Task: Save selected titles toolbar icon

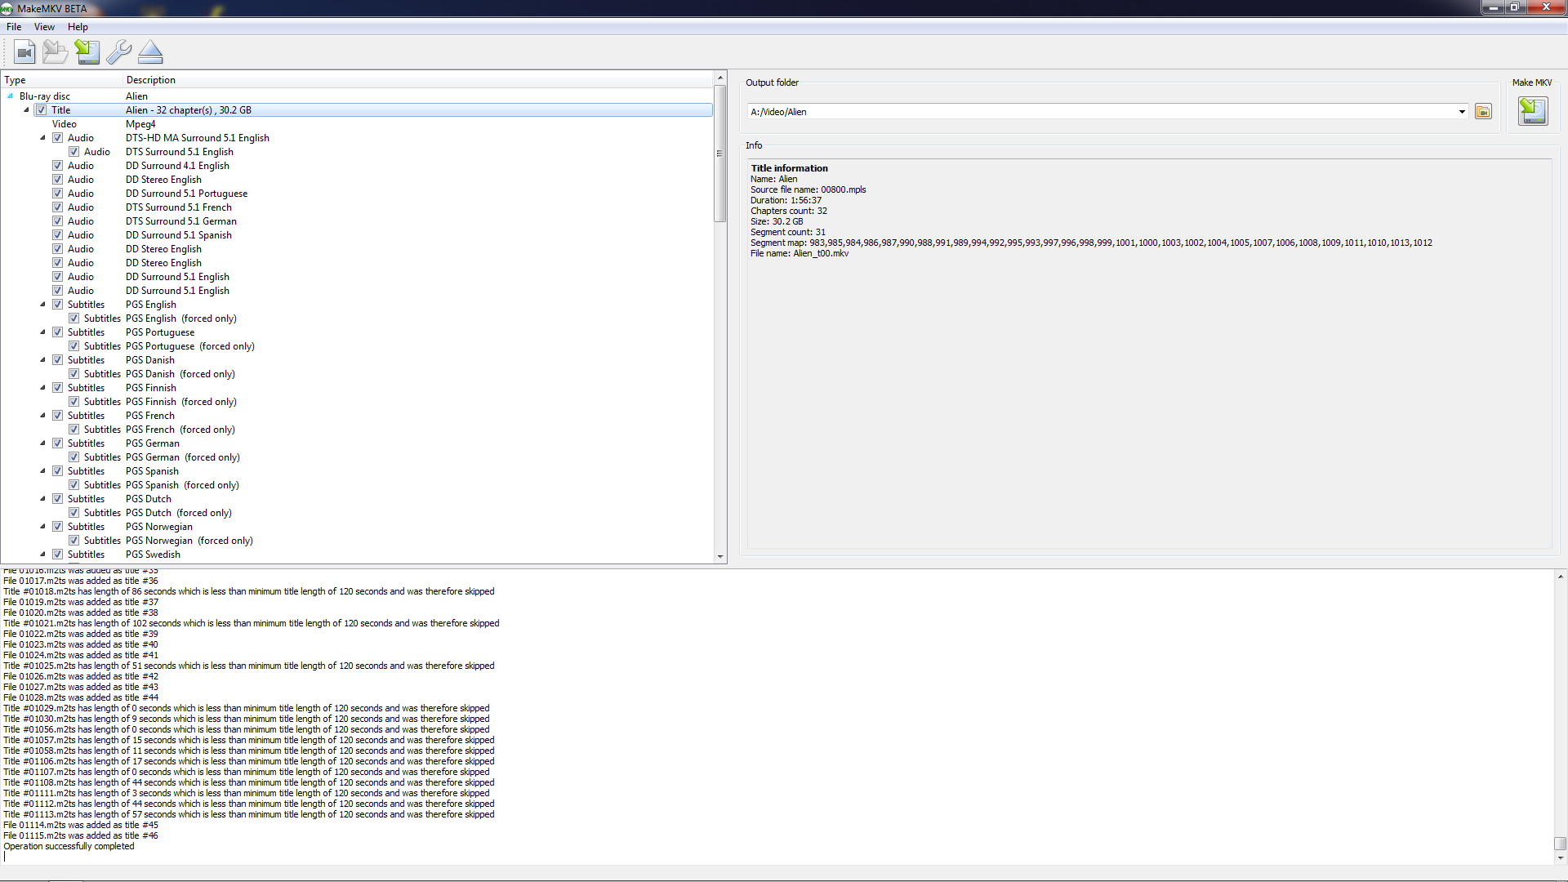Action: 87,52
